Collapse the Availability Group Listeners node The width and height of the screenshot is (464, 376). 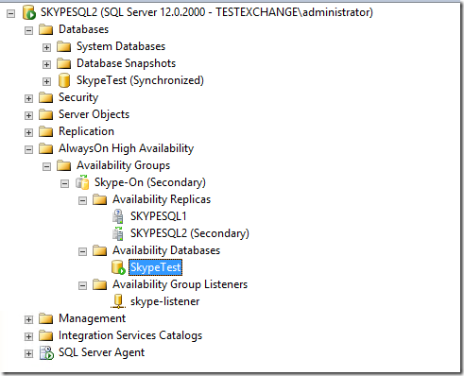(82, 285)
